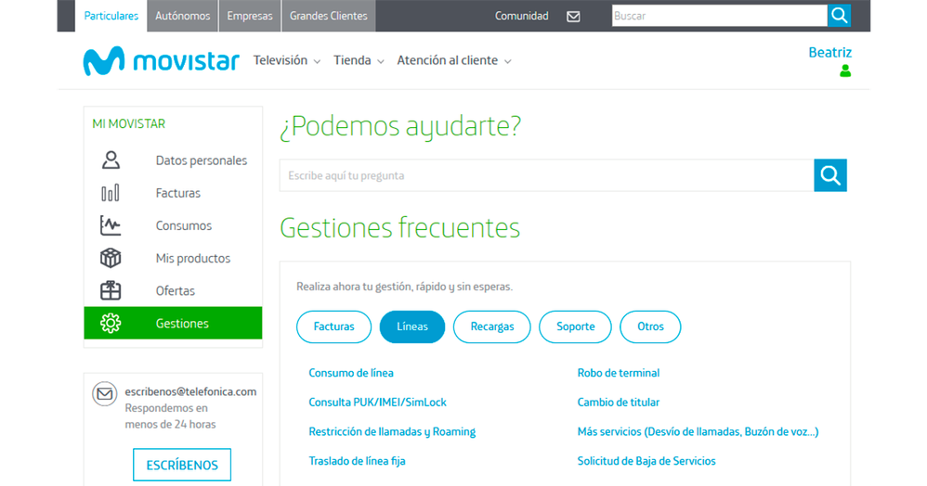This screenshot has width=927, height=486.
Task: Select the Recargas category pill
Action: (x=492, y=326)
